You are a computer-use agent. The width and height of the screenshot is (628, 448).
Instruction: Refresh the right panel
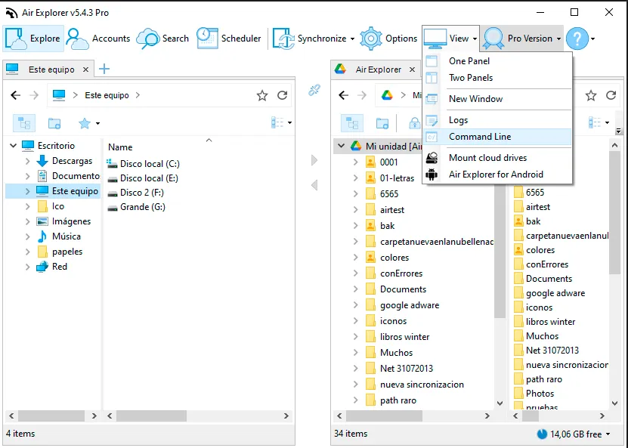coord(611,95)
